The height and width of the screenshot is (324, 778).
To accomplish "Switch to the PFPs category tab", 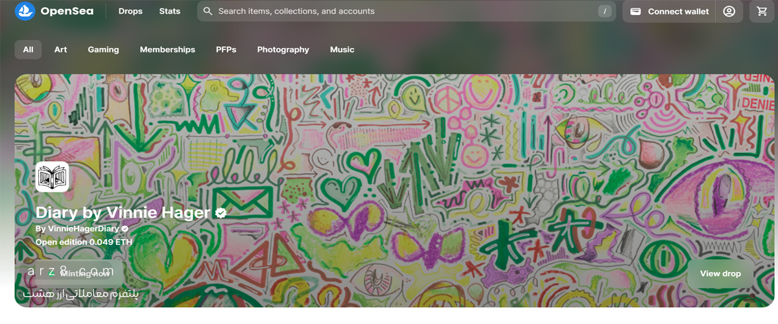I will tap(226, 49).
